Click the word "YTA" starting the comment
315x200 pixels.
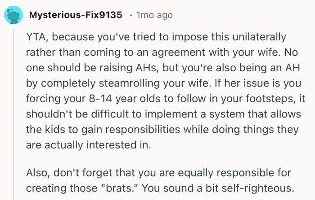coord(36,36)
